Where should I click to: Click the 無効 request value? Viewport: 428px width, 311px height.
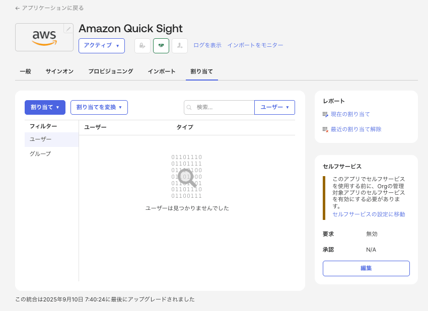372,234
